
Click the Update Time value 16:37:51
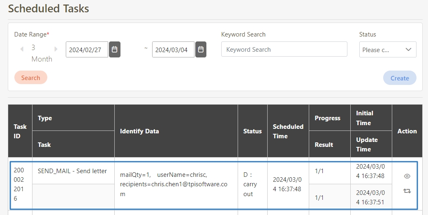[x=370, y=197]
